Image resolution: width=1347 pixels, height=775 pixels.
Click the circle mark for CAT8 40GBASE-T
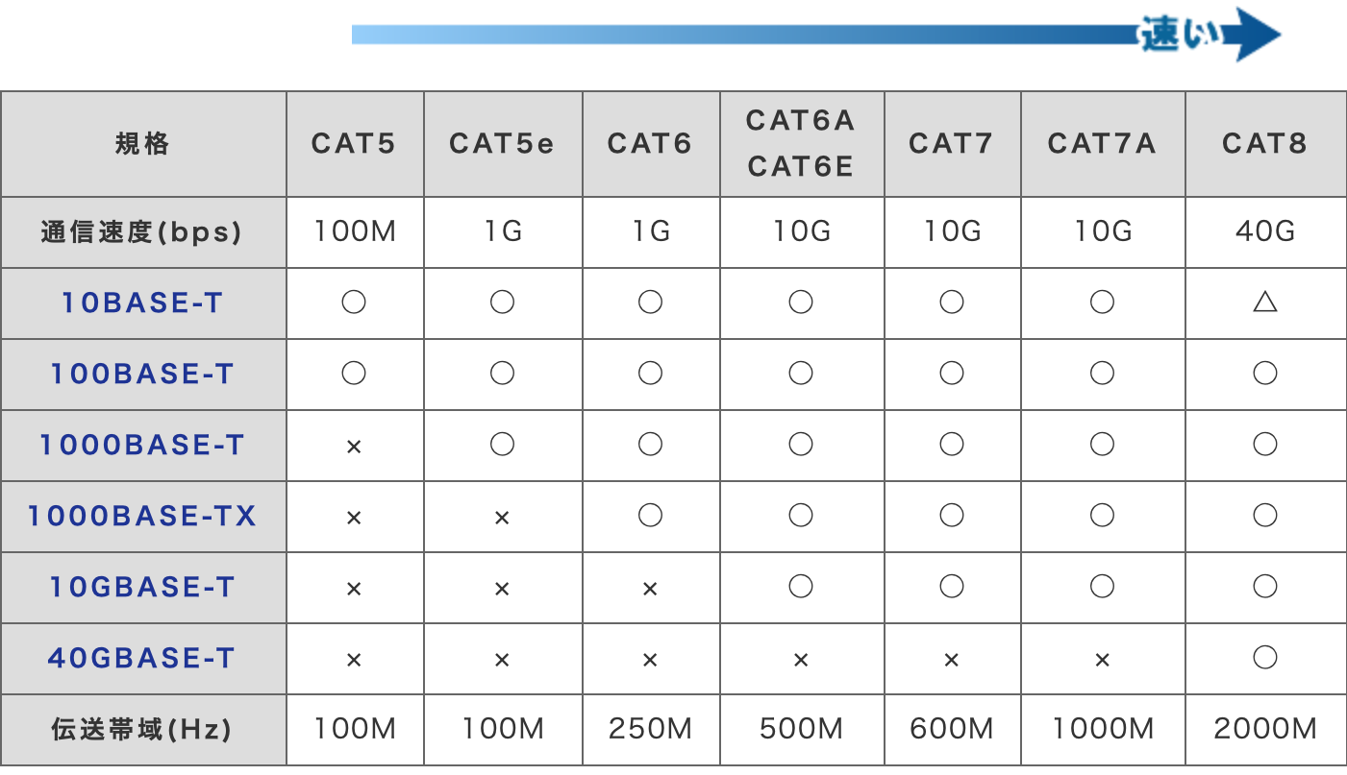(x=1265, y=658)
